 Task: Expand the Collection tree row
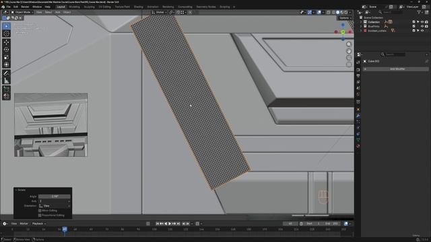pyautogui.click(x=361, y=22)
